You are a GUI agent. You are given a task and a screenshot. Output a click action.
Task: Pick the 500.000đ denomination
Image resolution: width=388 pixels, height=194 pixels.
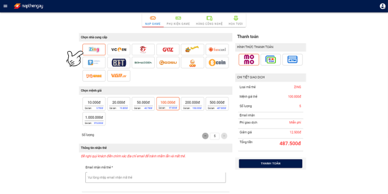(217, 104)
